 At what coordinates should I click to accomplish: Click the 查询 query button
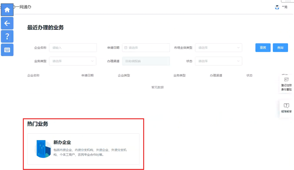tap(280, 48)
